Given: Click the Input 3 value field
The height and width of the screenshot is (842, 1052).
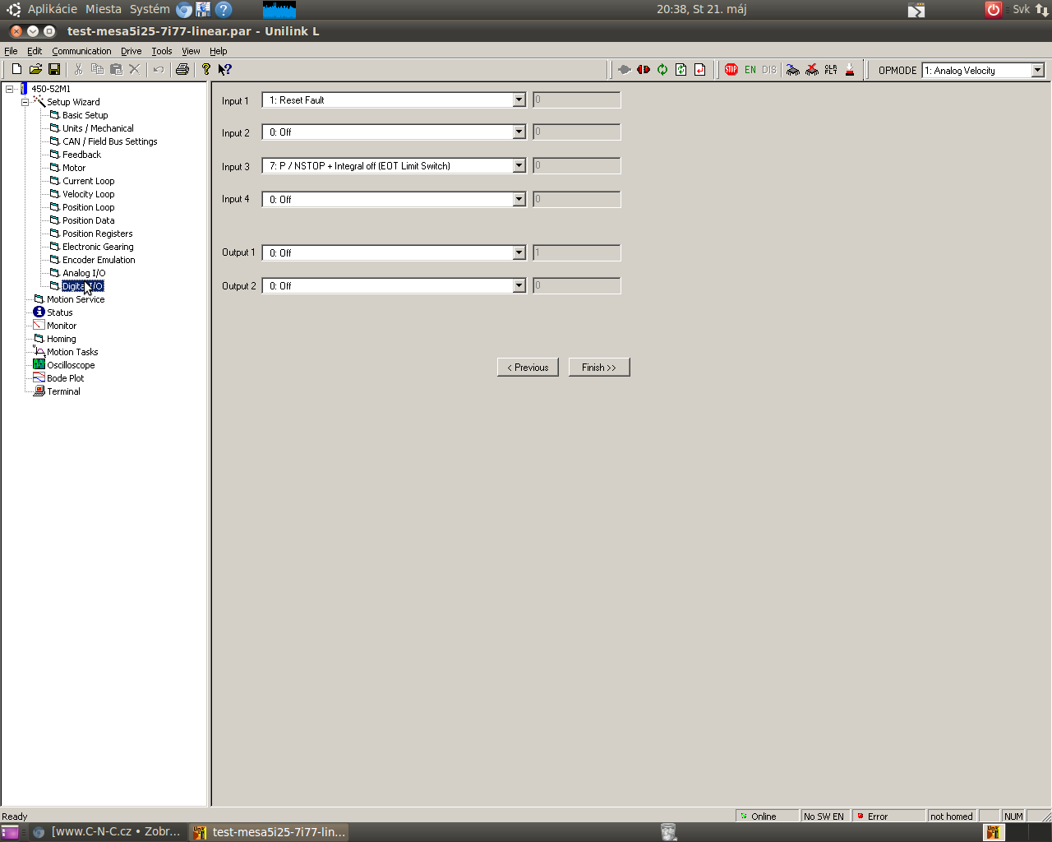Looking at the screenshot, I should [576, 166].
